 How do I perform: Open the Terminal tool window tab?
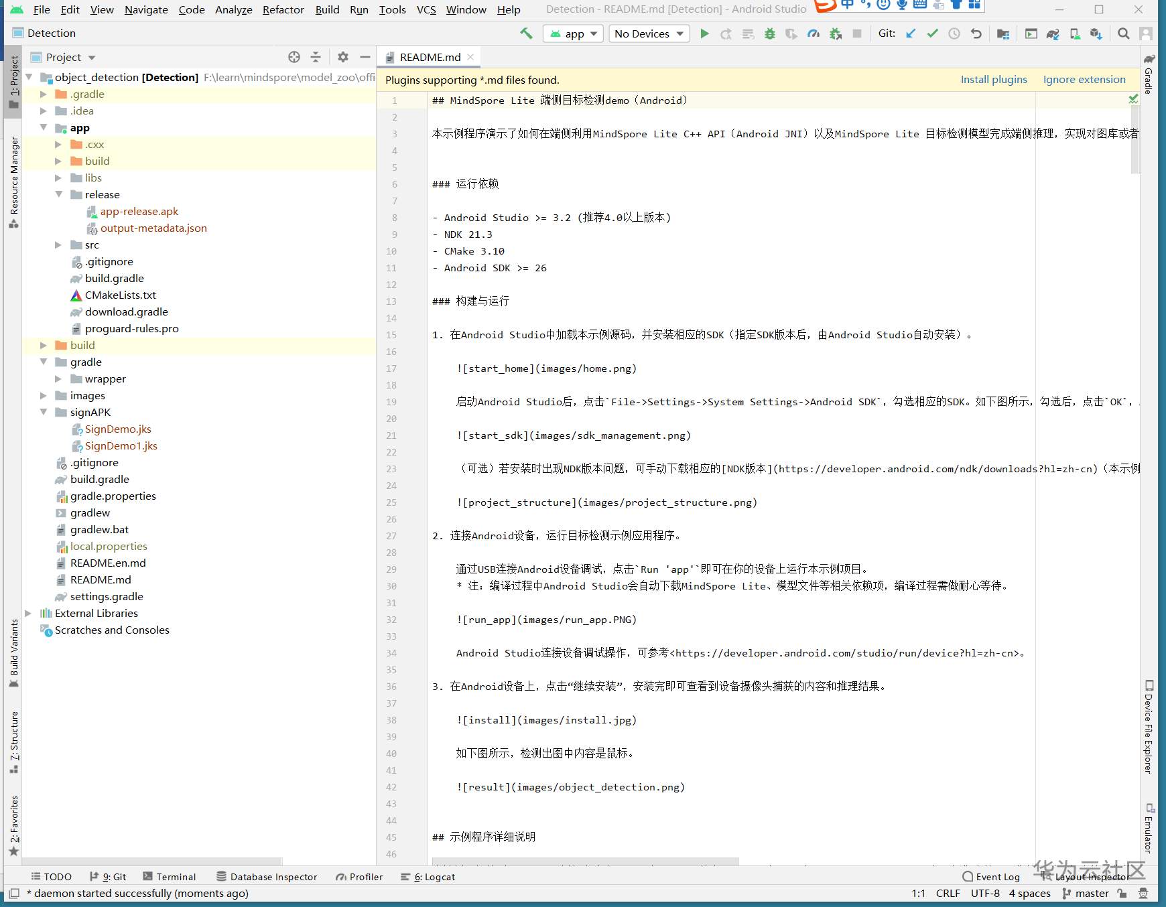[170, 877]
